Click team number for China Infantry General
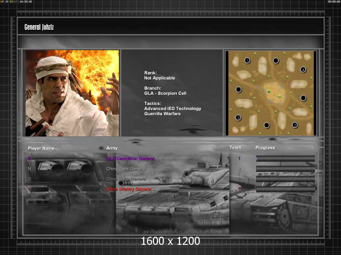Image resolution: width=341 pixels, height=255 pixels. (x=240, y=189)
